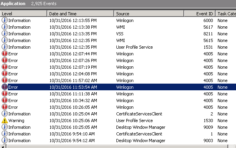236x148 pixels.
Task: Select event ID 4005 at 12:07:19 PM
Action: tap(208, 67)
